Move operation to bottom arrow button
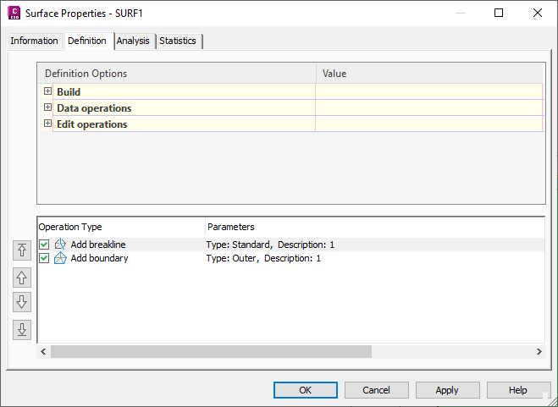The width and height of the screenshot is (558, 407). pyautogui.click(x=22, y=330)
